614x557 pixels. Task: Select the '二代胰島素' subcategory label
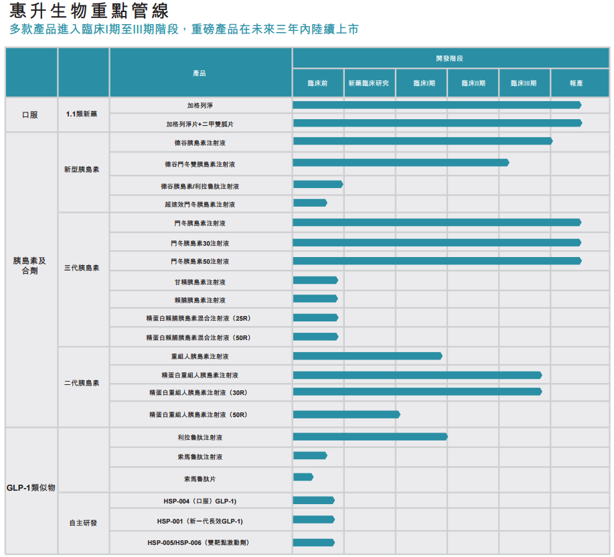click(82, 383)
